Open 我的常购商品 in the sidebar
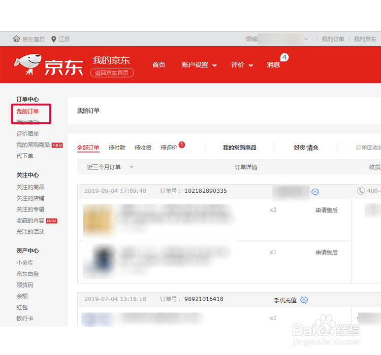This screenshot has width=381, height=355. (33, 145)
